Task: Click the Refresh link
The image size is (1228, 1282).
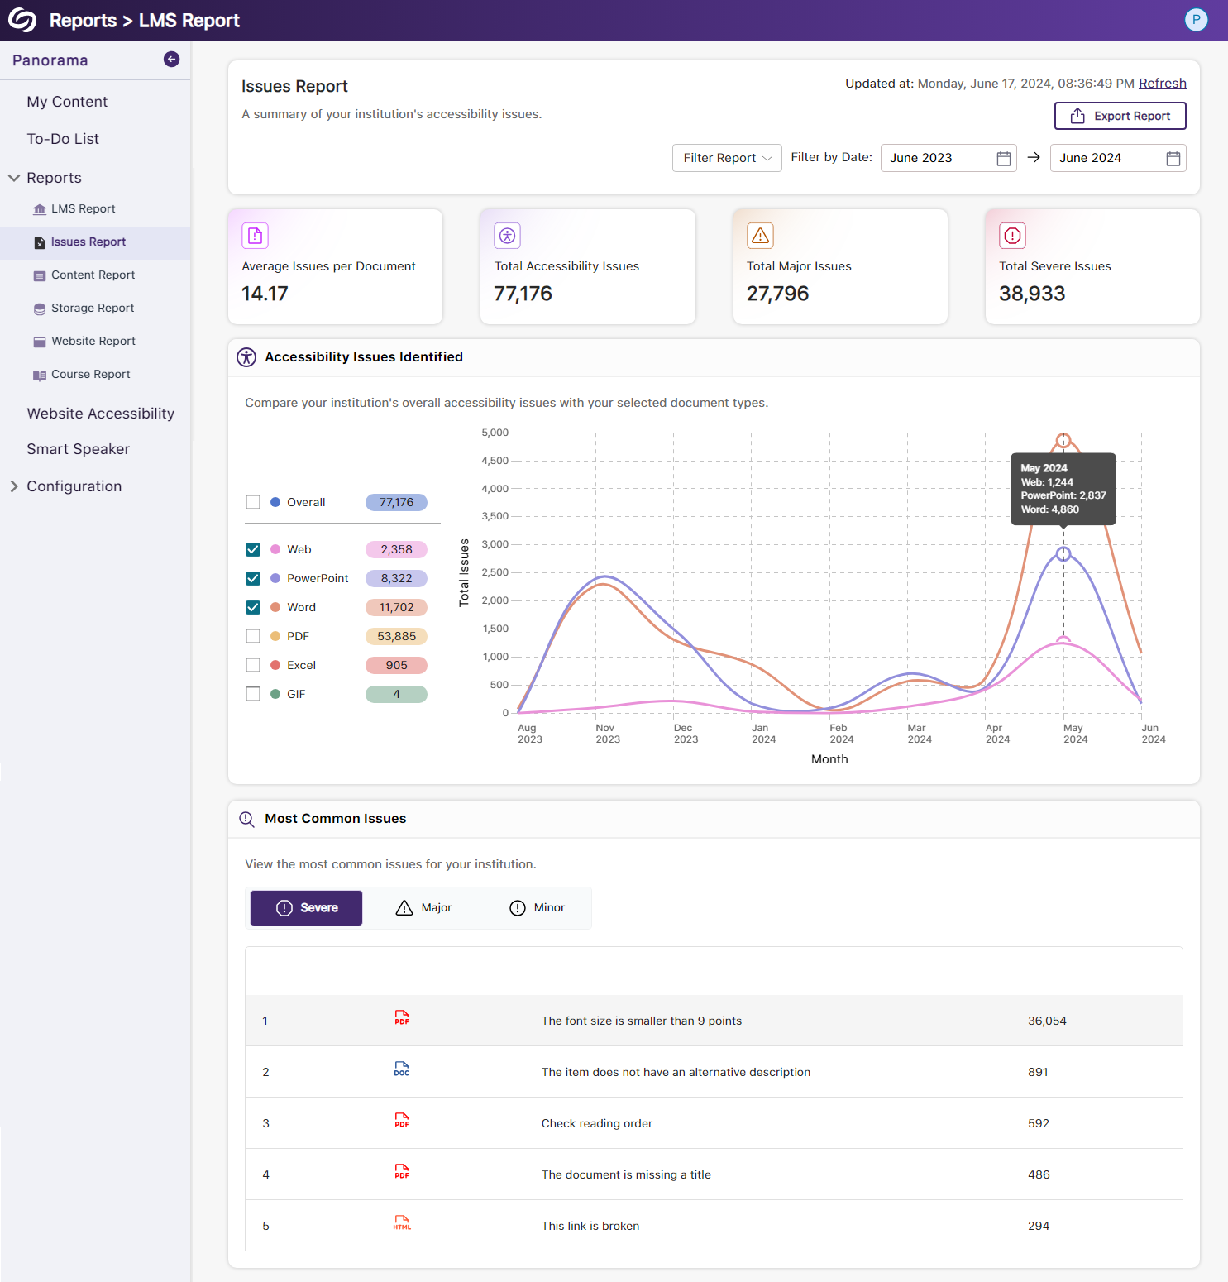Action: 1162,84
